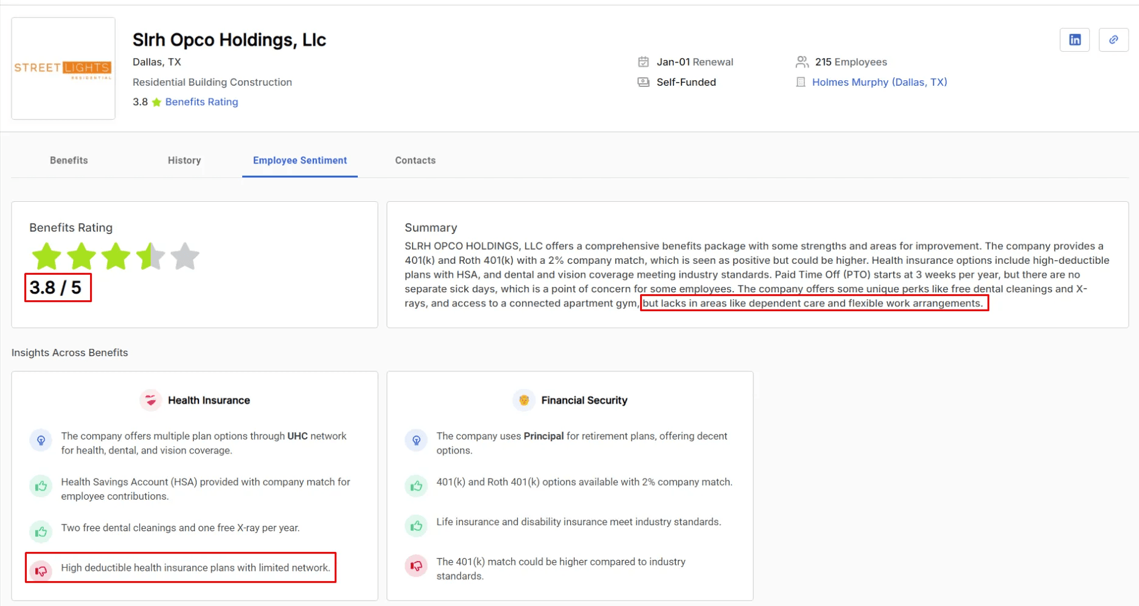Open the History tab
Image resolution: width=1139 pixels, height=606 pixels.
click(x=184, y=160)
